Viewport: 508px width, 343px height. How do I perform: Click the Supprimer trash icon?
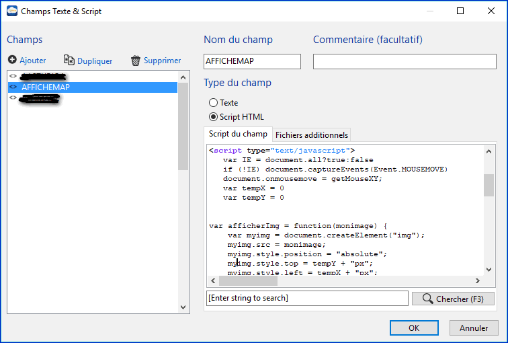pyautogui.click(x=136, y=61)
